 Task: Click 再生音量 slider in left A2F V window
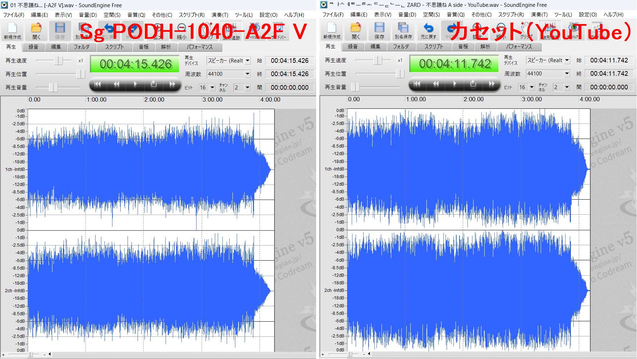(59, 88)
